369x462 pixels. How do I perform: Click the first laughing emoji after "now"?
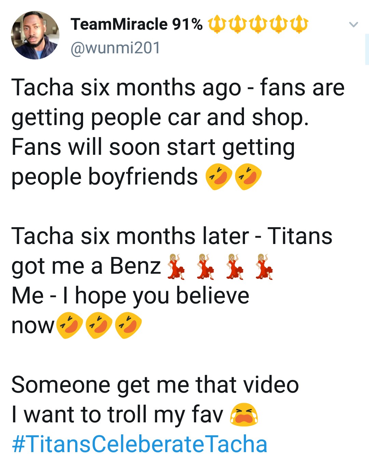[69, 326]
